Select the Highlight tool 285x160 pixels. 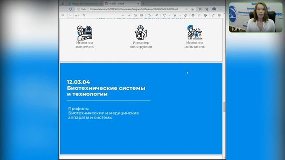click(x=175, y=16)
